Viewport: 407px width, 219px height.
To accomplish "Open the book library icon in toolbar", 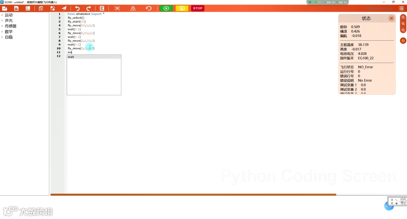I will [28, 8].
